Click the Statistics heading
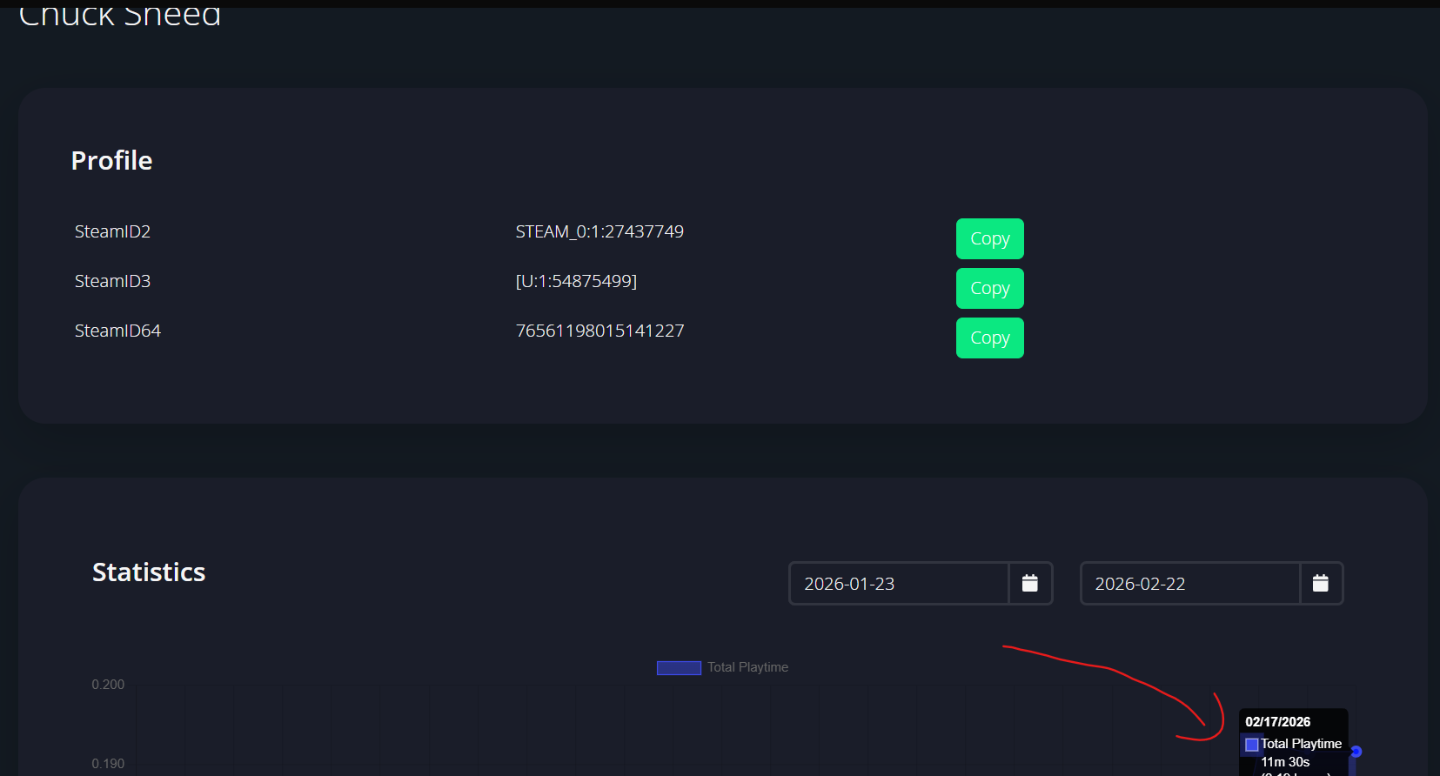The height and width of the screenshot is (776, 1440). click(x=149, y=572)
